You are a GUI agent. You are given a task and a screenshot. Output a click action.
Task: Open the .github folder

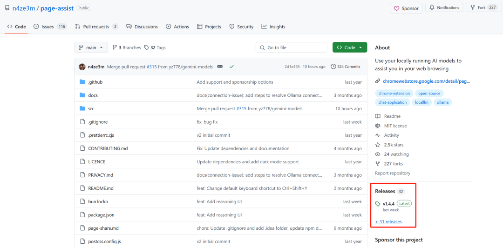point(95,82)
